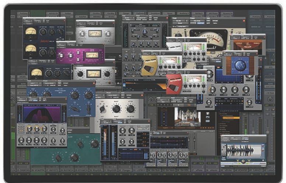Click bottom-left knob of the multiband plugin
Viewport: 286px width, 183px height.
tap(21, 140)
